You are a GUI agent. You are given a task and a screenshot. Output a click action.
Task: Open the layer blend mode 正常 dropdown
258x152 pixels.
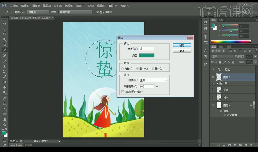click(x=222, y=56)
